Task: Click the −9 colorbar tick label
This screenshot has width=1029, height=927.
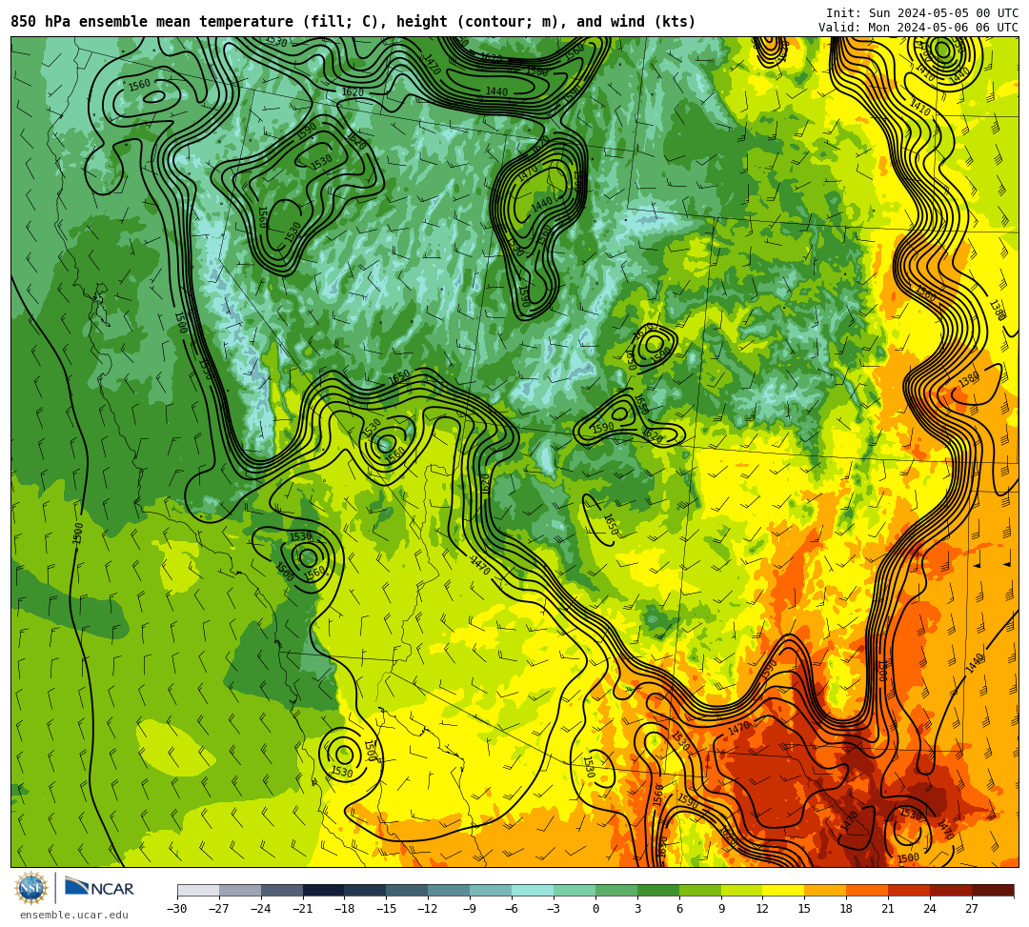Action: click(x=470, y=909)
